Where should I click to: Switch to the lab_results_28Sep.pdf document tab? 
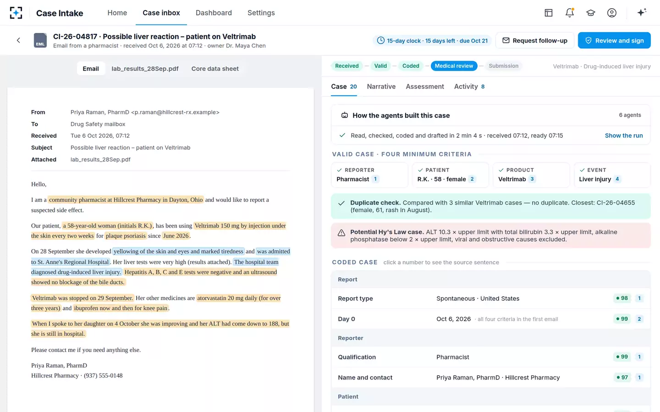[x=145, y=69]
